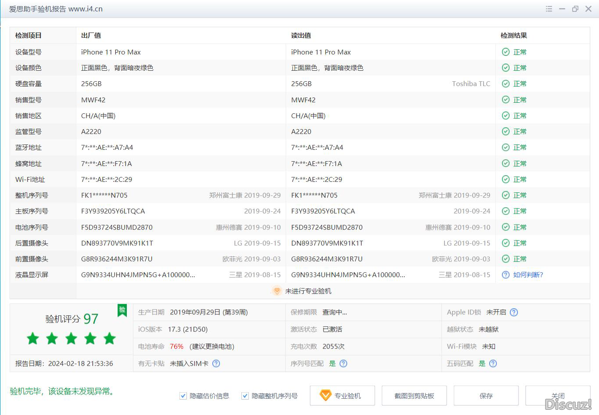Screen dimensions: 599x415
Task: Open the 如何判断? link
Action: coord(528,274)
